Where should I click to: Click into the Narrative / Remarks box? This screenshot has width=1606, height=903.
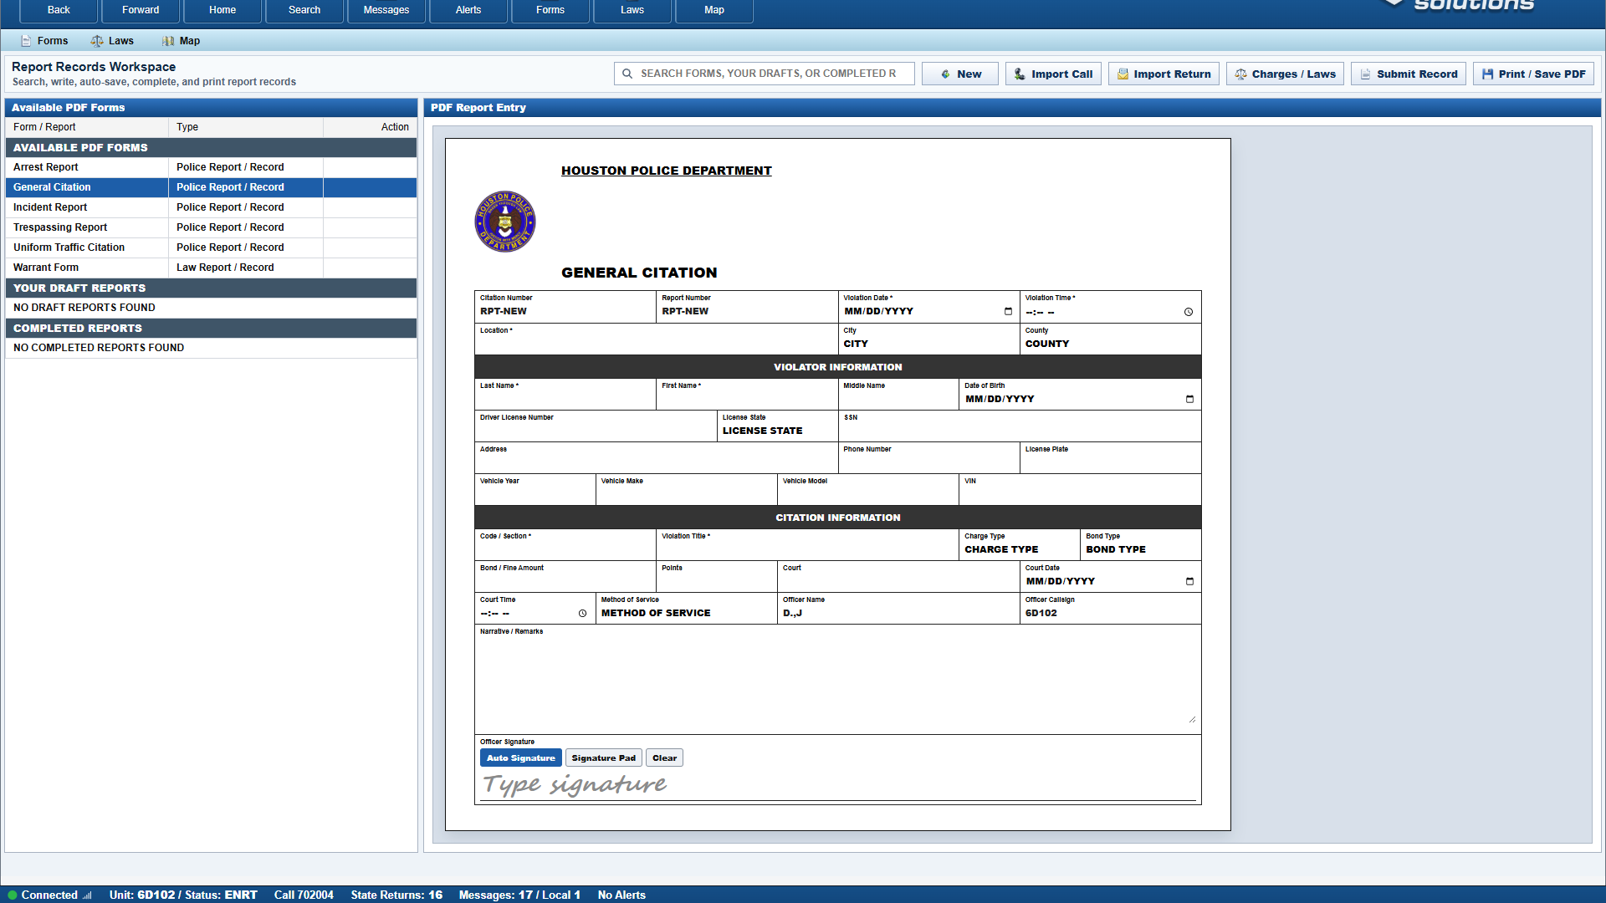[837, 680]
